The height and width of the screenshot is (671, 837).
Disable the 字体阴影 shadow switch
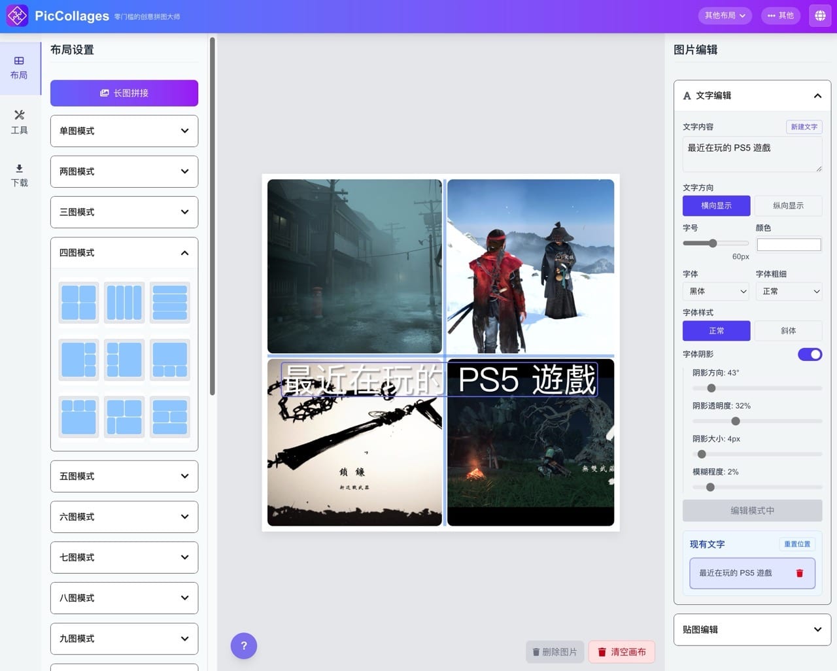(x=810, y=354)
